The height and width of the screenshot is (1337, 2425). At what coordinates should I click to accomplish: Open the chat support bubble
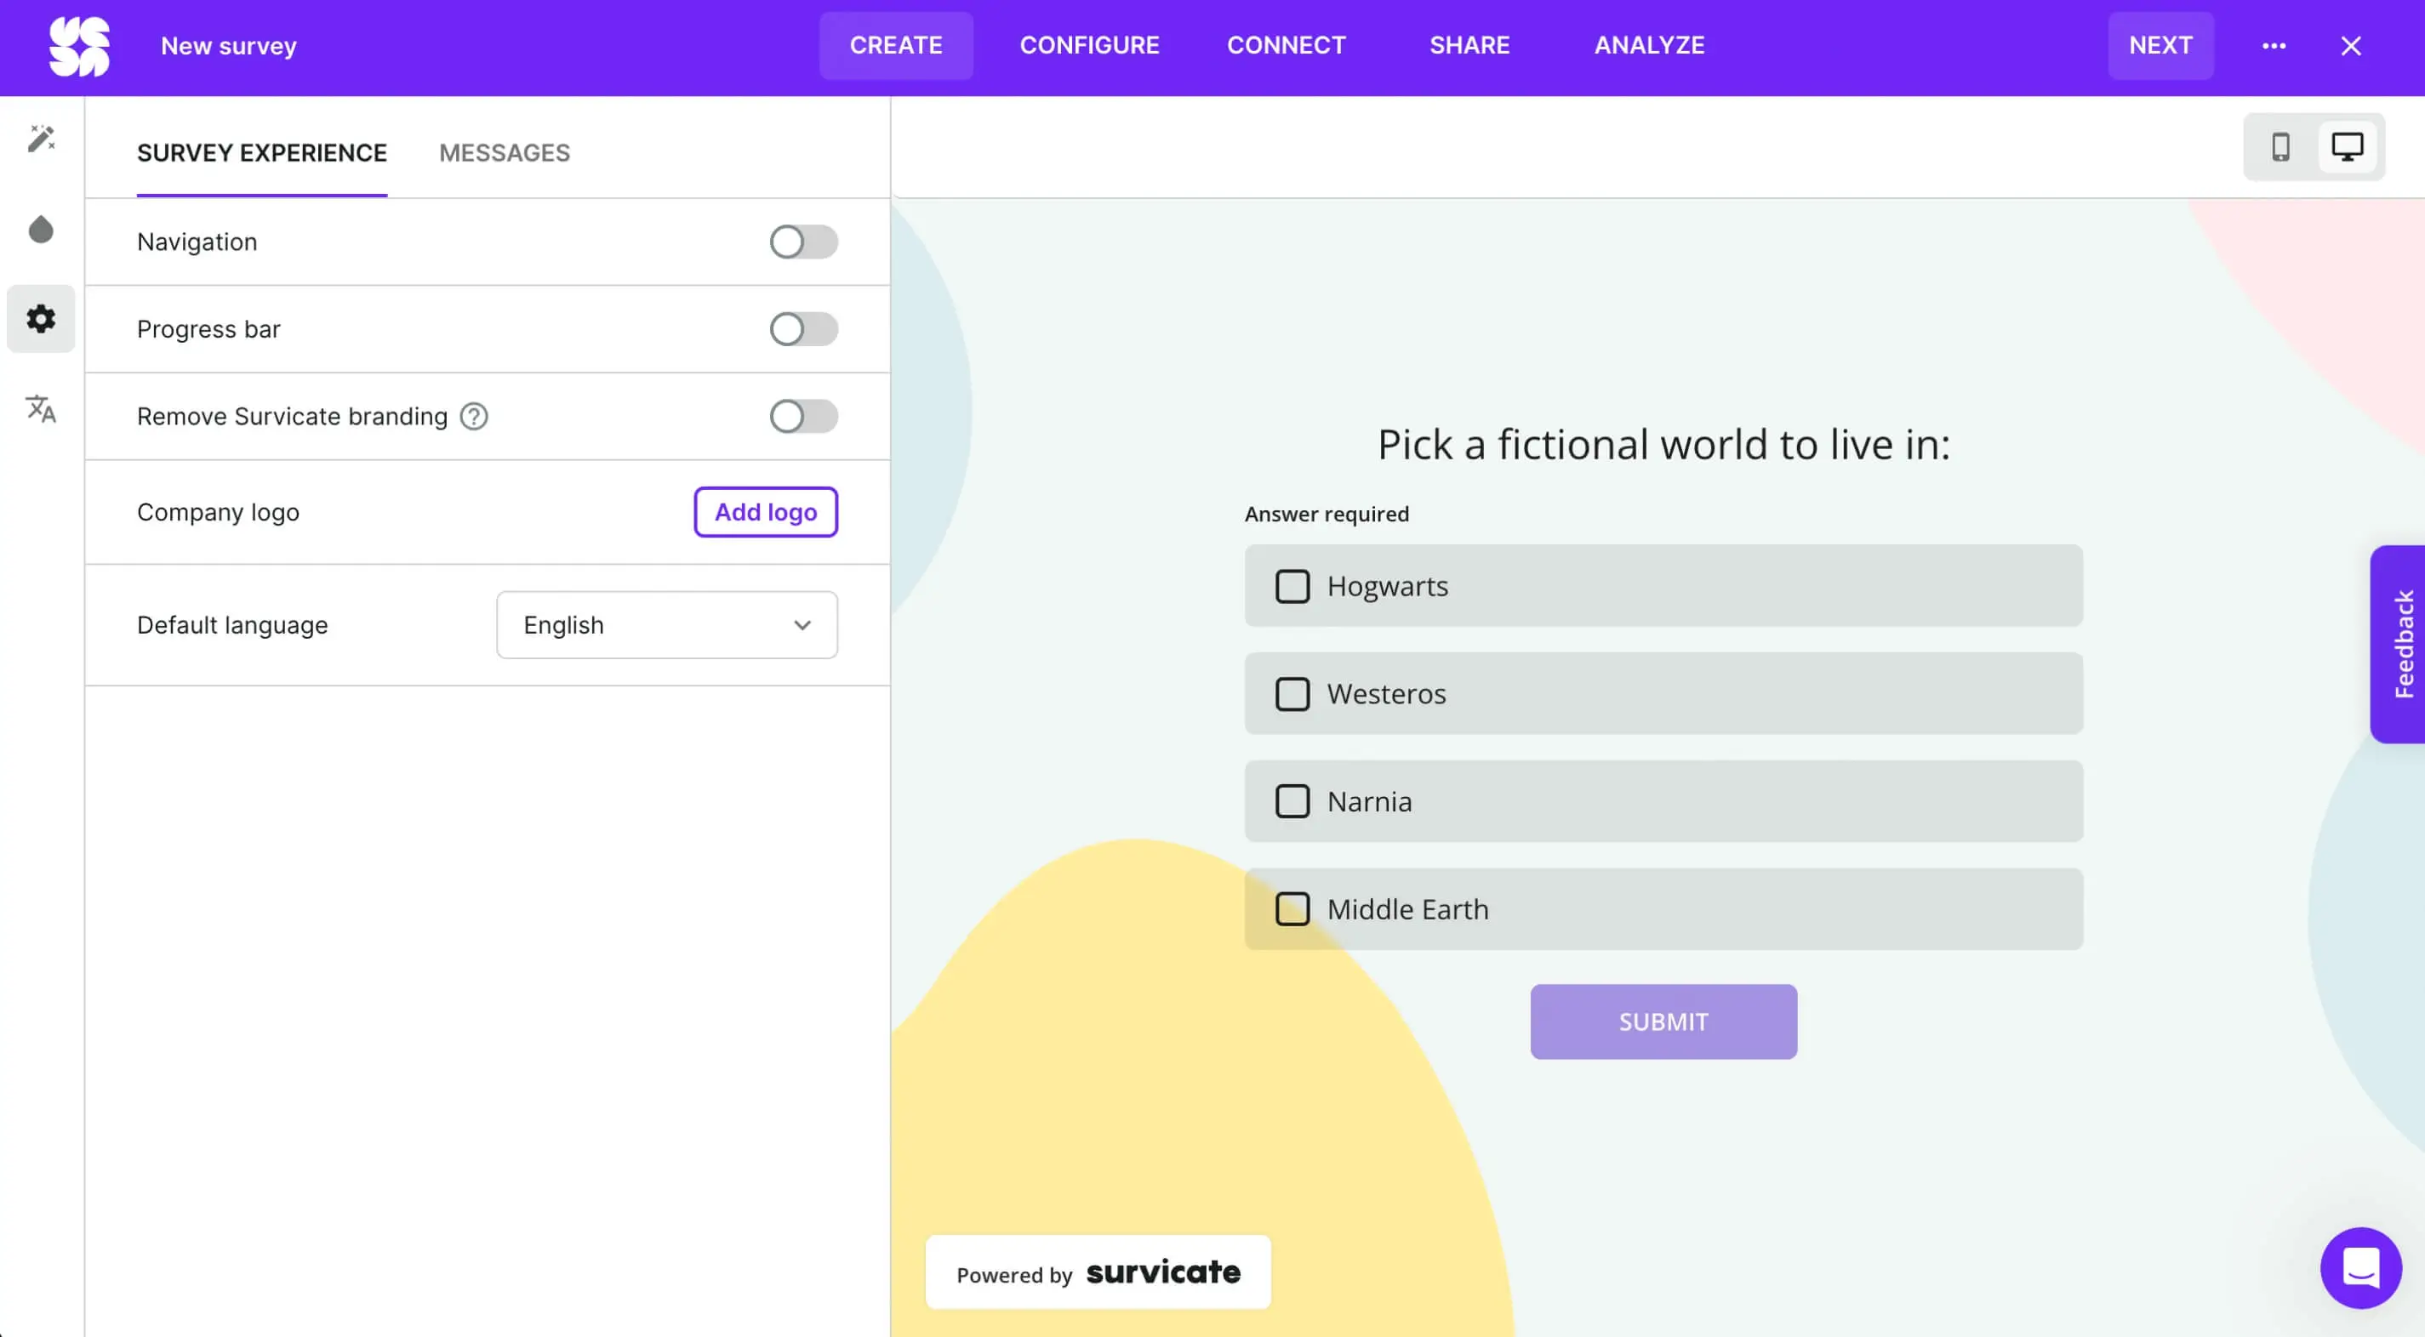2360,1267
